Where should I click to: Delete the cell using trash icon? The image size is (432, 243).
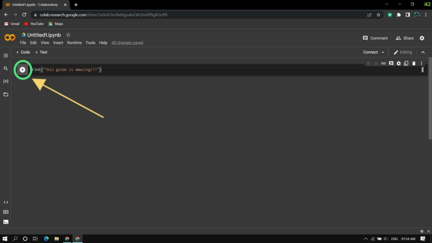(414, 63)
